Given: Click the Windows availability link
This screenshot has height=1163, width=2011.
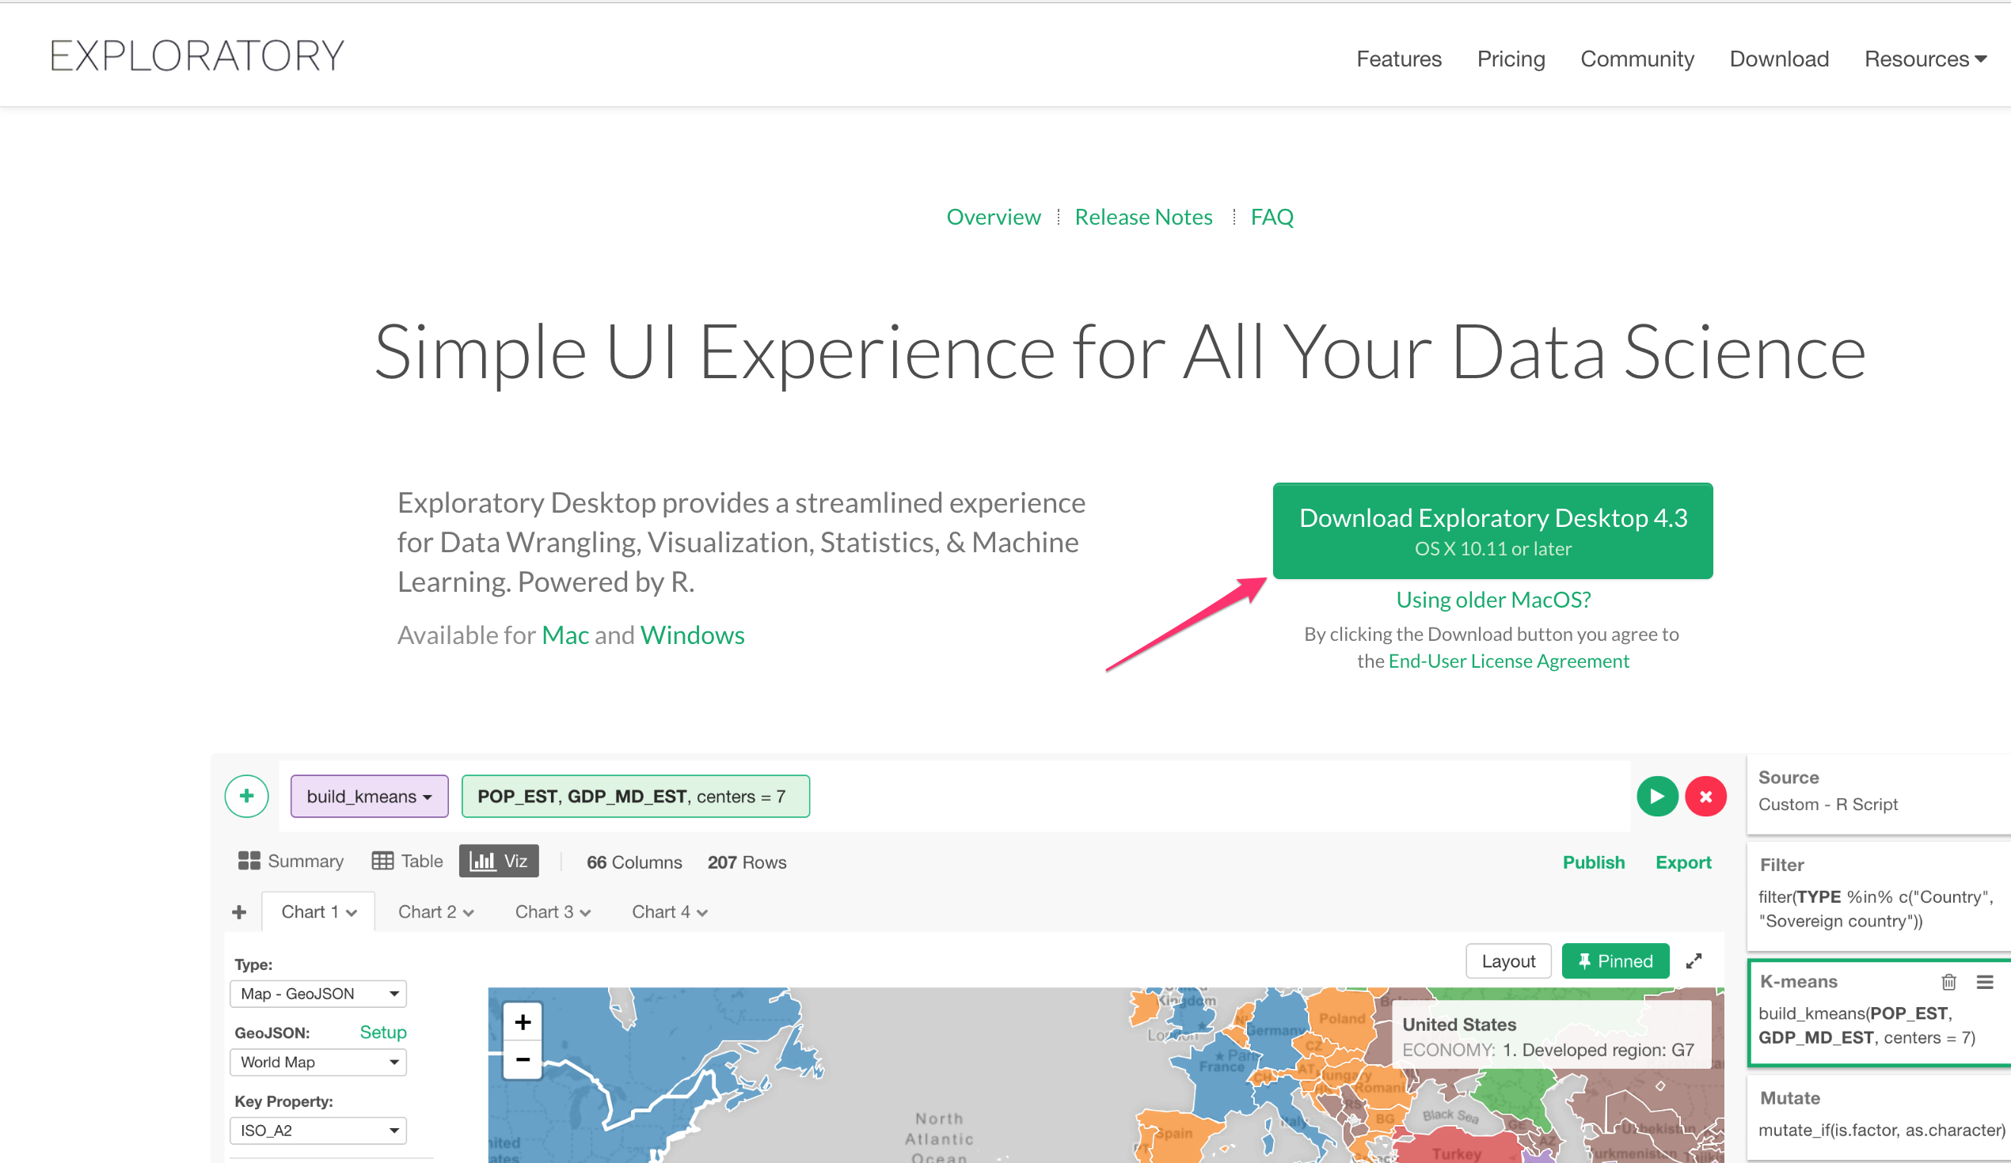Looking at the screenshot, I should (x=692, y=635).
